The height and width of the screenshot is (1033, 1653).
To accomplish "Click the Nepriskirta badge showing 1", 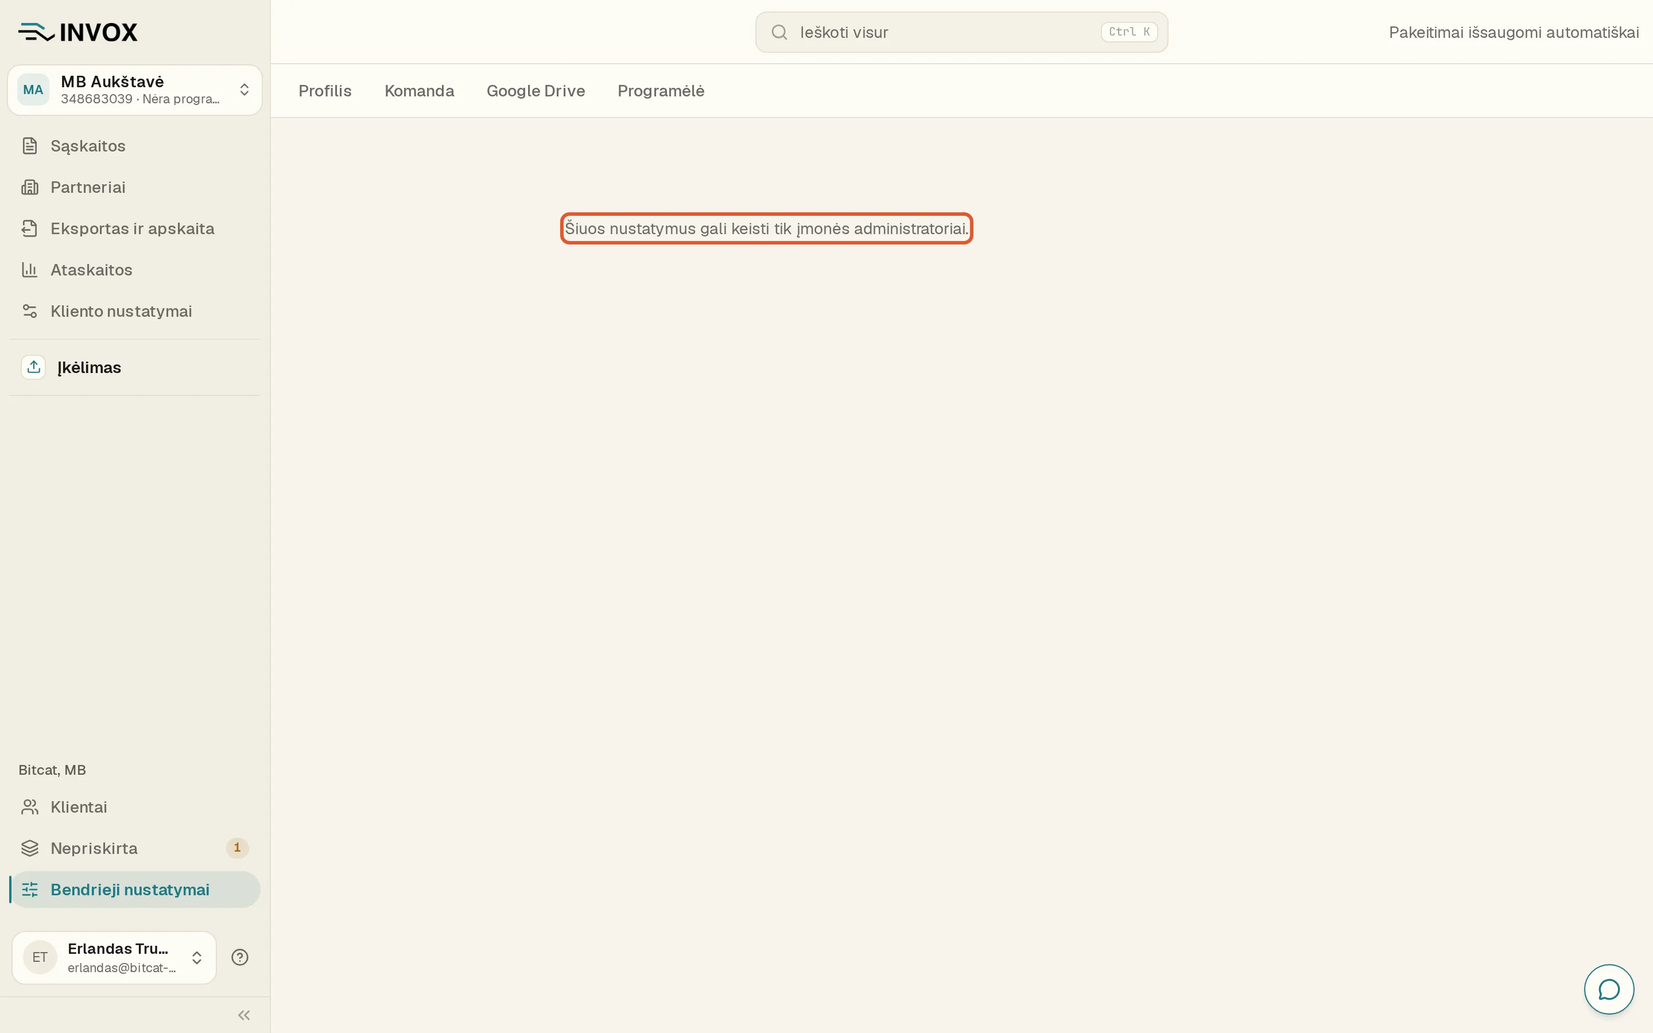I will click(x=237, y=848).
